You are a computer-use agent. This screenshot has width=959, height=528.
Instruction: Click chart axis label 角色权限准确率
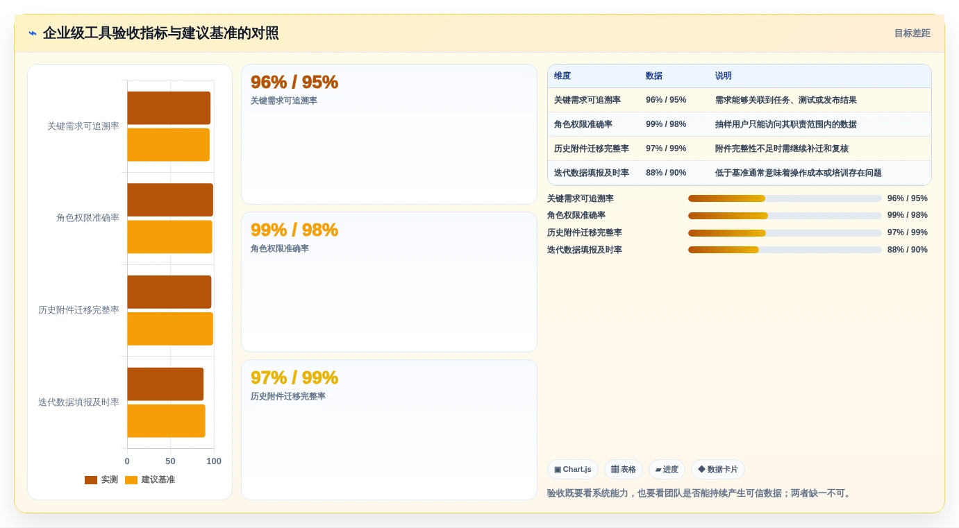tap(87, 218)
